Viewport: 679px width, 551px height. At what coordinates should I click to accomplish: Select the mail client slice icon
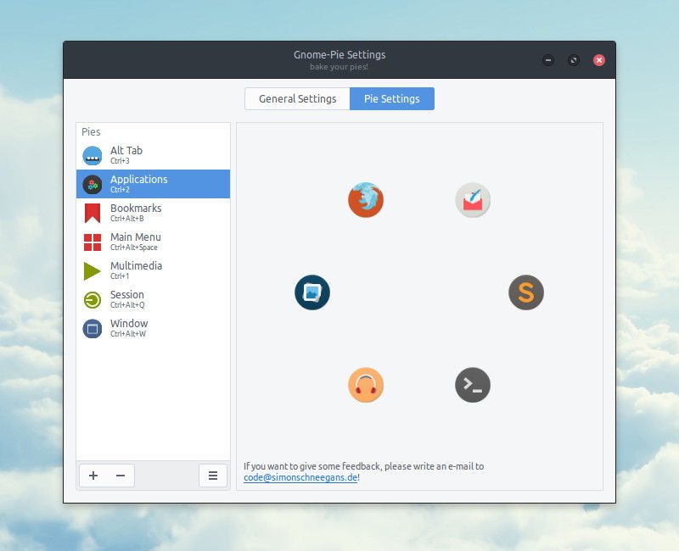[x=473, y=200]
